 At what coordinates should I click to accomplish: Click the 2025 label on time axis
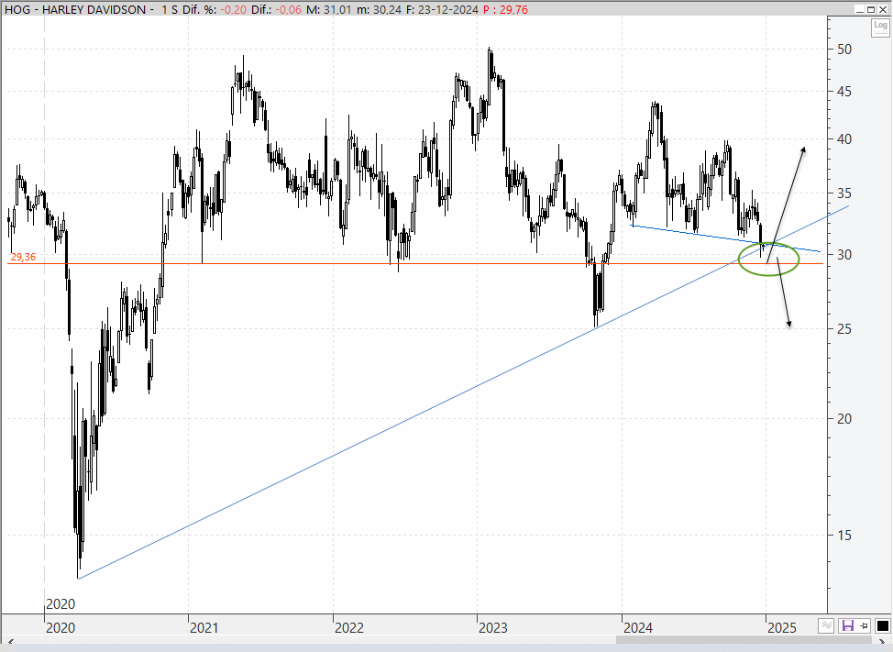pos(782,627)
